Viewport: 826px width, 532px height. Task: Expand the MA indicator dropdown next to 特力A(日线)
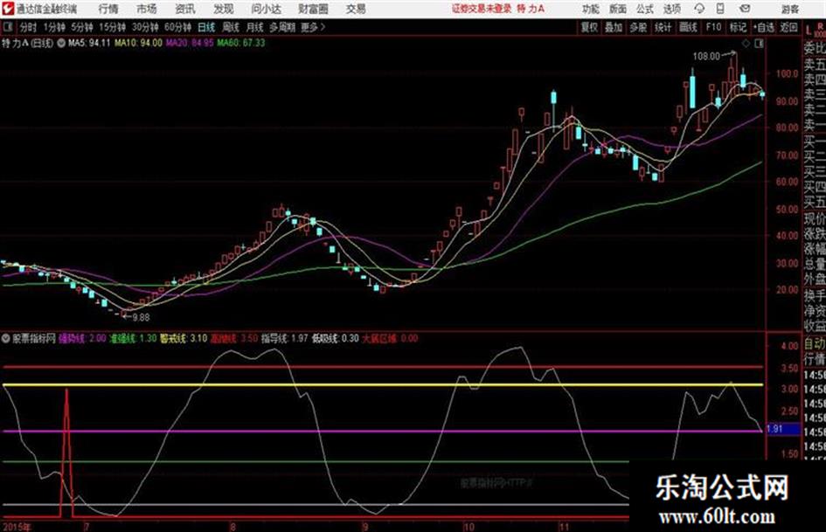pos(61,43)
